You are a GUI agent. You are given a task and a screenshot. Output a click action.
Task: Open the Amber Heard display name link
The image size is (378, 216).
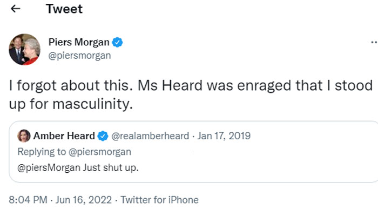[64, 136]
